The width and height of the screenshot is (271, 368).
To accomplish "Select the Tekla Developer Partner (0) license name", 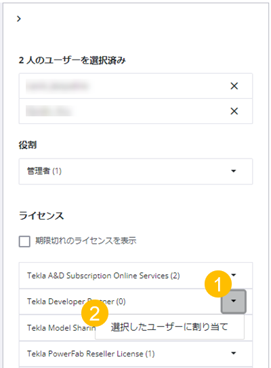I will (77, 302).
